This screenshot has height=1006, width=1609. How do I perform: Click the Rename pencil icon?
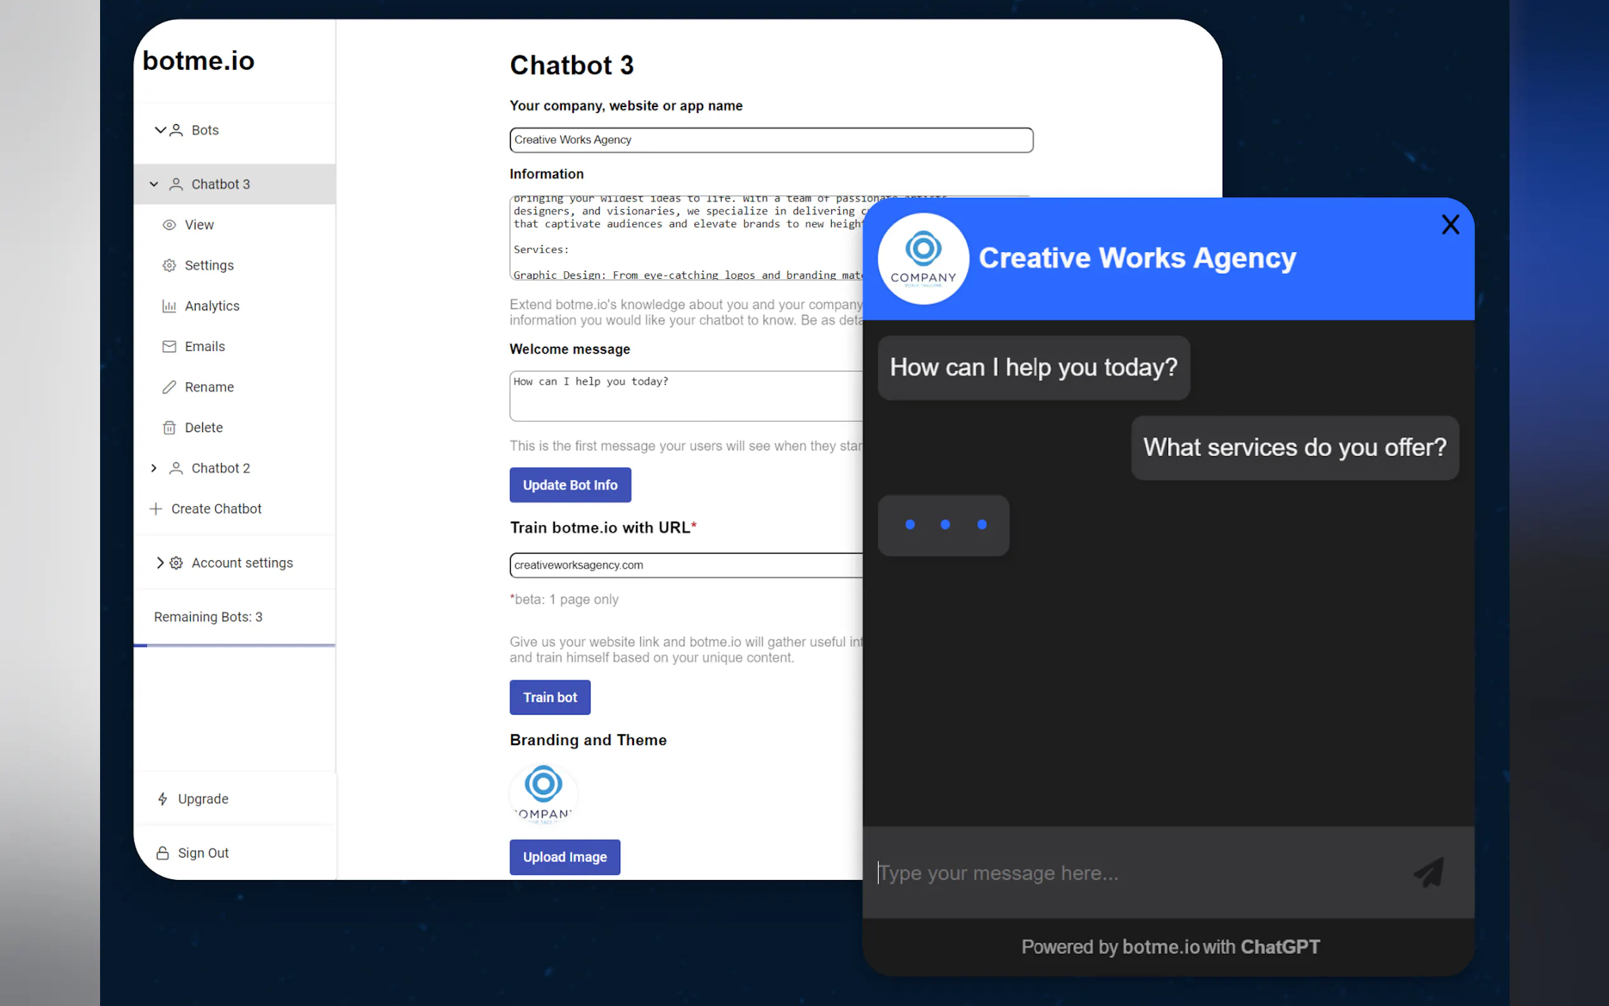[169, 387]
